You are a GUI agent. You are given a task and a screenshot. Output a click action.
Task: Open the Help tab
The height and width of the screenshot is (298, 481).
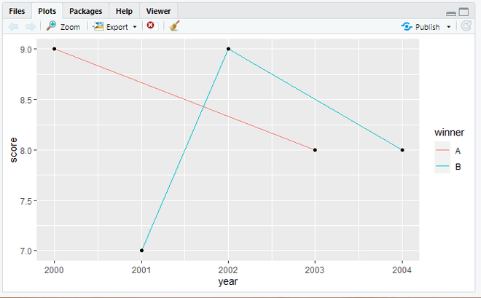coord(124,12)
